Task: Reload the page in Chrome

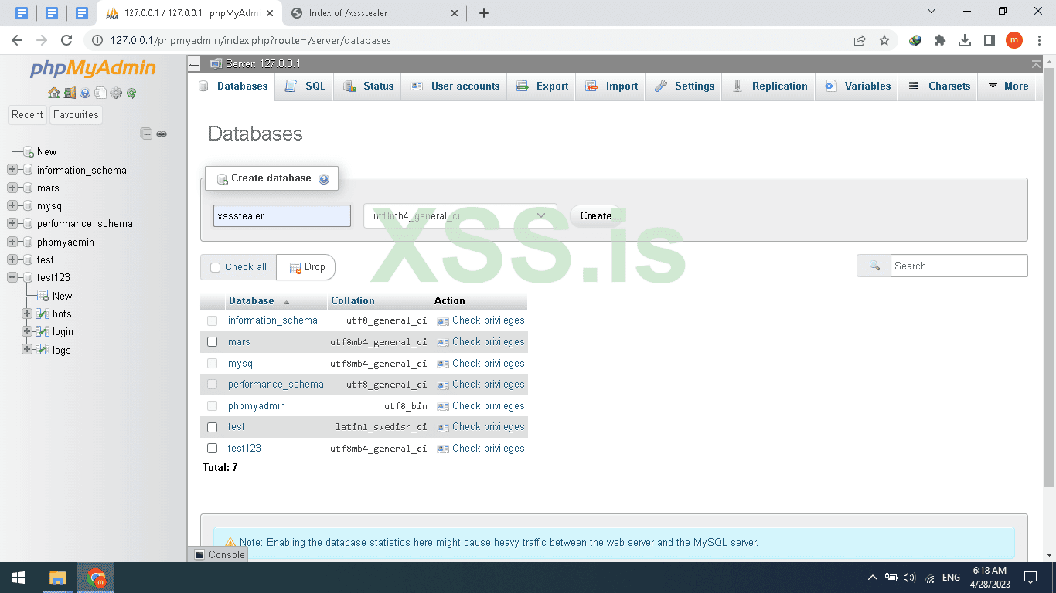Action: (x=66, y=40)
